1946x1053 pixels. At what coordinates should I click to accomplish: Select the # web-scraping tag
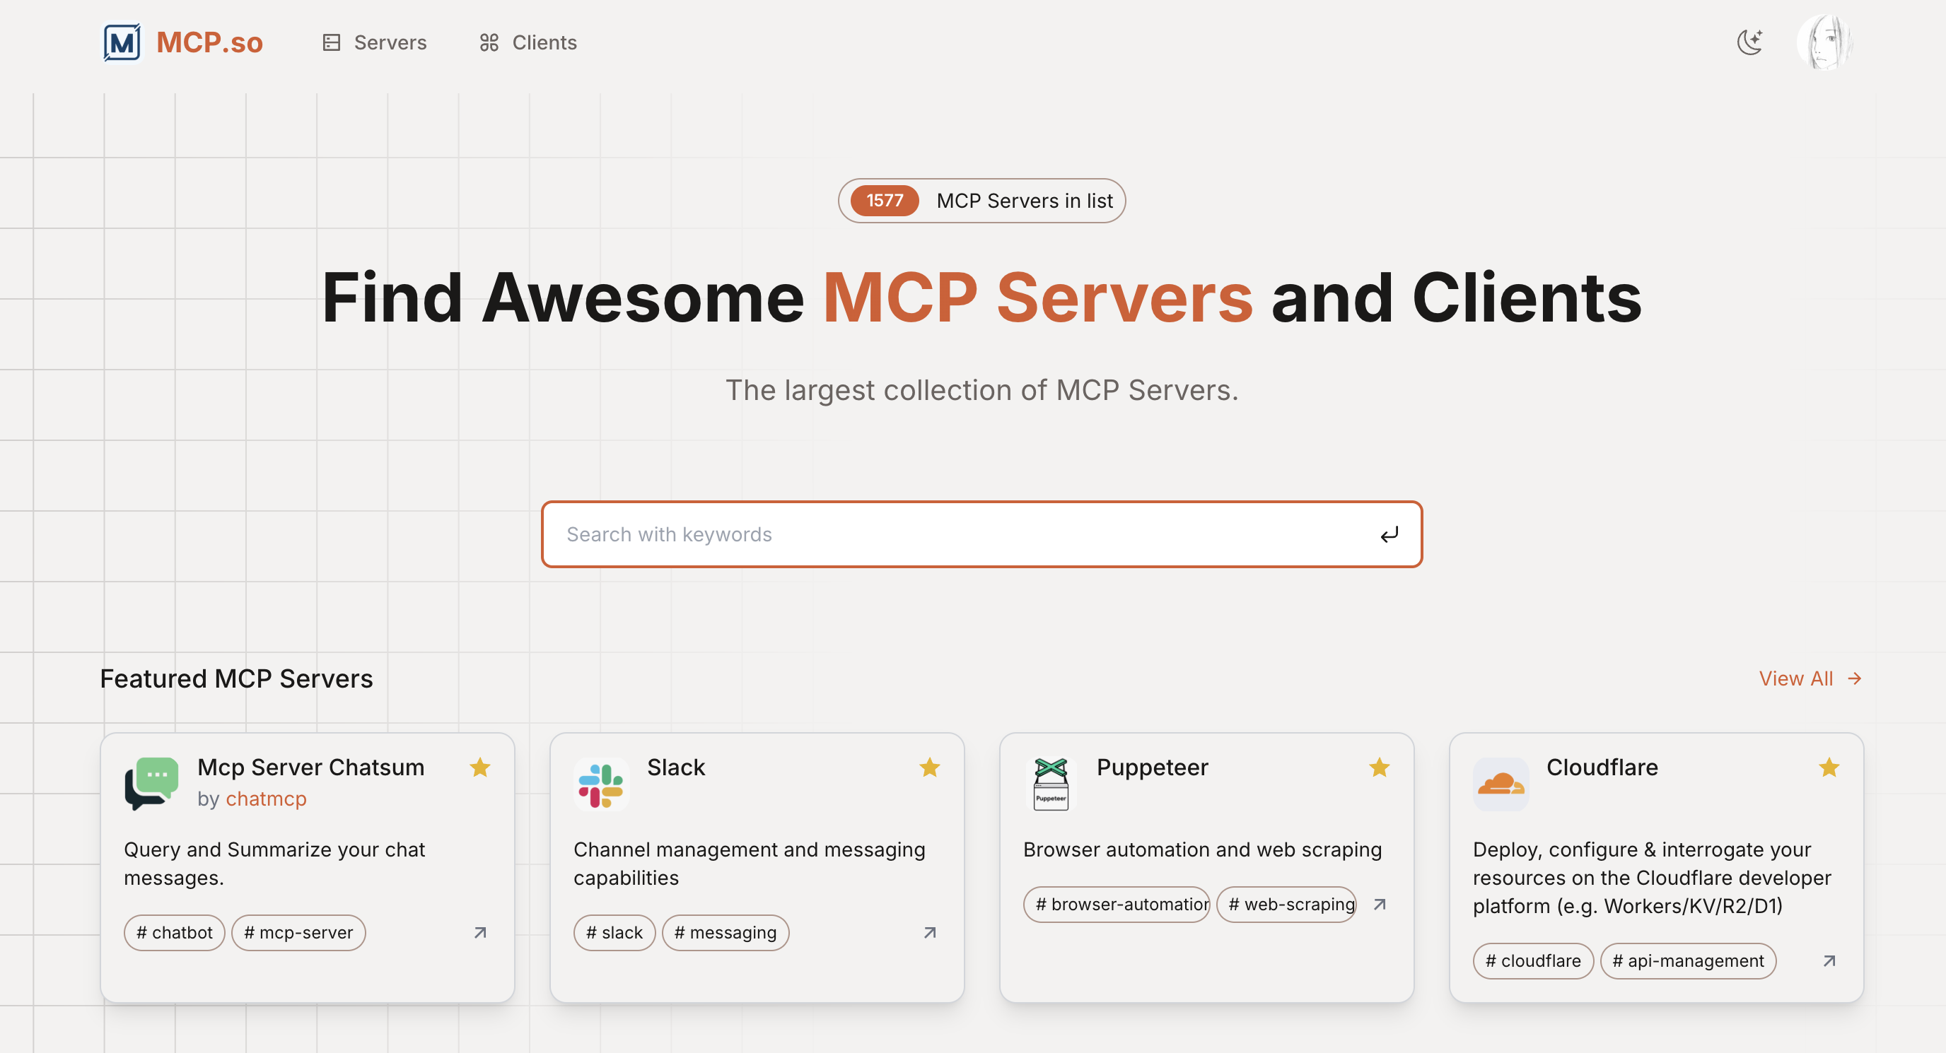(x=1286, y=905)
